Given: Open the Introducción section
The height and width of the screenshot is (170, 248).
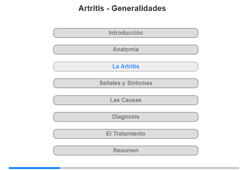Looking at the screenshot, I should click(x=125, y=33).
